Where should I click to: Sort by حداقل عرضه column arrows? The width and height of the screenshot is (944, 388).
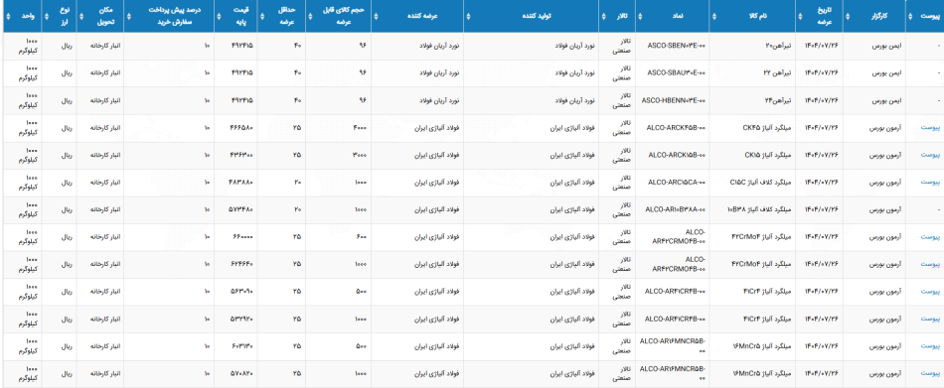click(262, 16)
